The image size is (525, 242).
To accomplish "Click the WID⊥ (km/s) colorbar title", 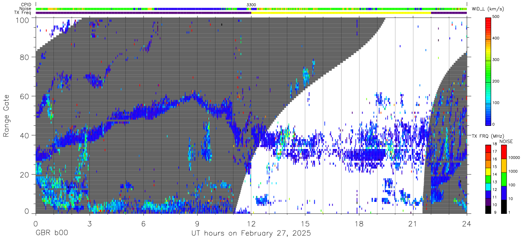I will 487,9.
